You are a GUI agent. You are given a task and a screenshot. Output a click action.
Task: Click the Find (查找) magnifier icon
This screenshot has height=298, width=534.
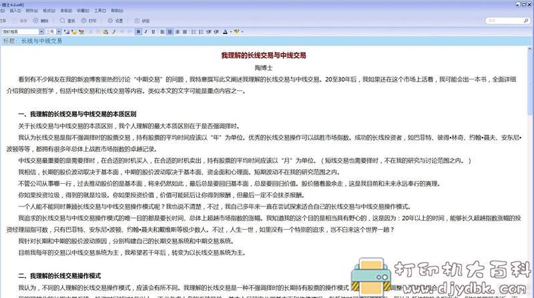[62, 21]
